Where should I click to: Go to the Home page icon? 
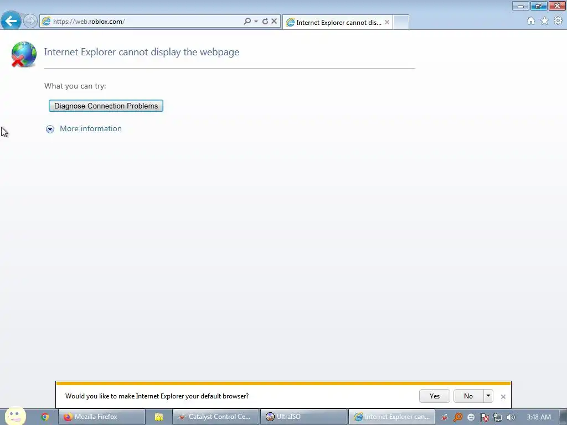531,21
